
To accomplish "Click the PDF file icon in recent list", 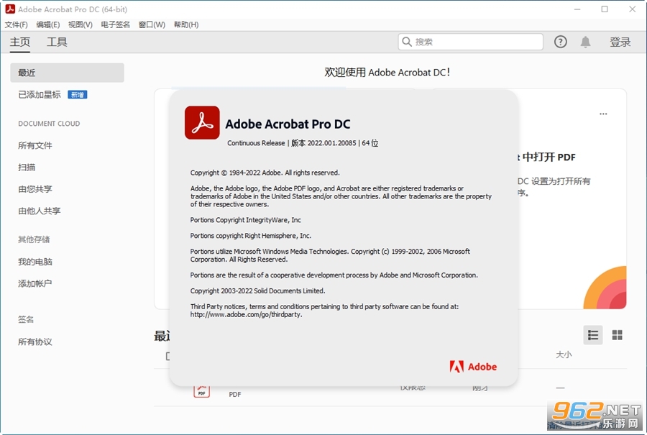I will (201, 391).
